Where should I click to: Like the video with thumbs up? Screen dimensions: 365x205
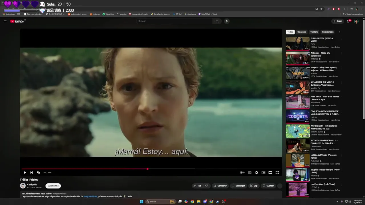click(197, 186)
